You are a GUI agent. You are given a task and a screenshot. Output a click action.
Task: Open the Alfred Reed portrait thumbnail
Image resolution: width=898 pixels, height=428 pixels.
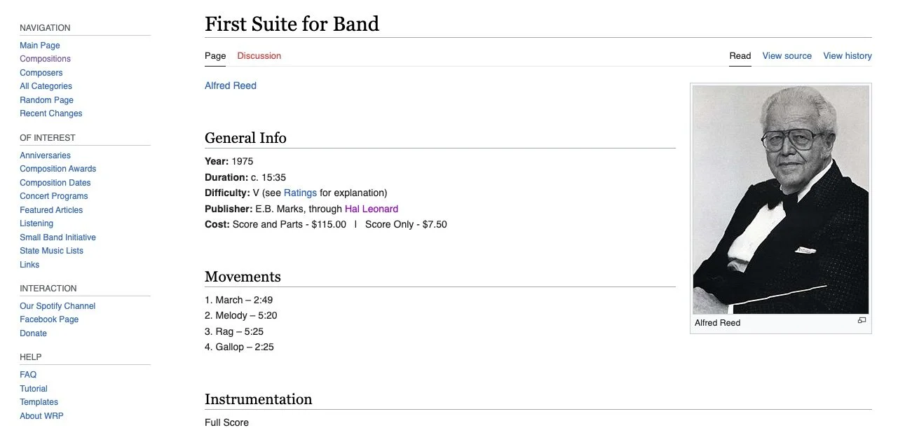coord(780,200)
